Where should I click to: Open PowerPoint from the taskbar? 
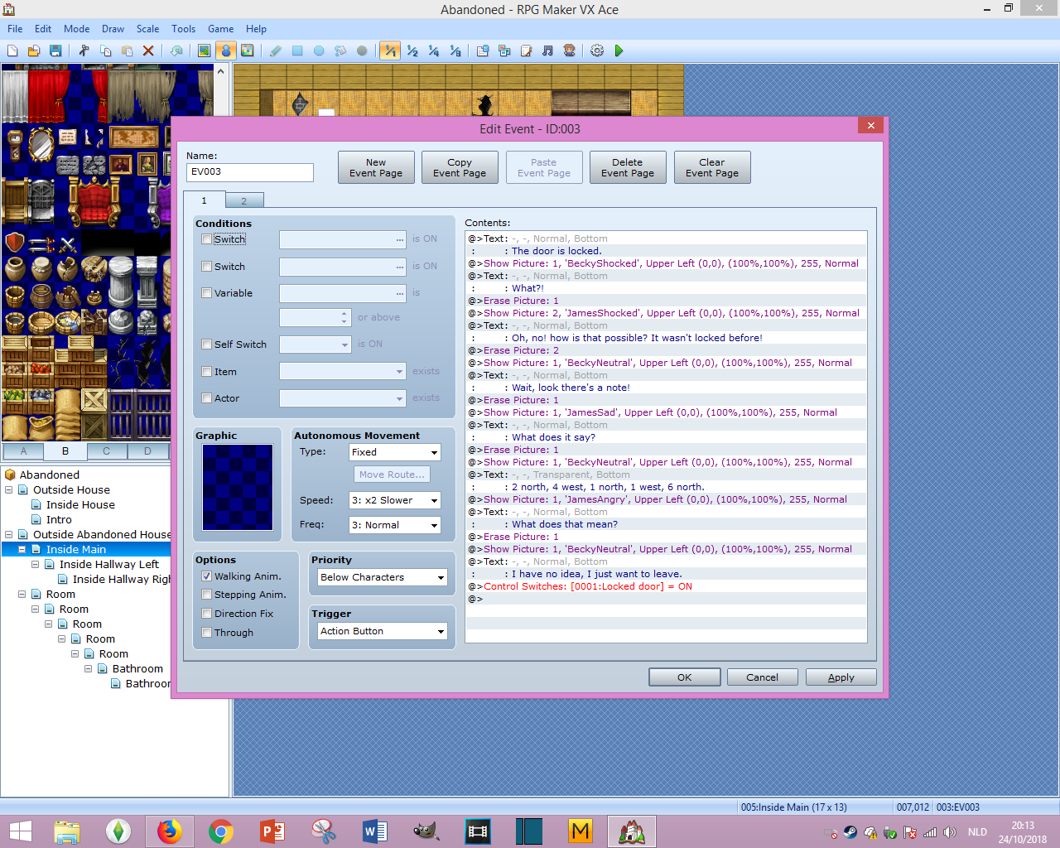(x=272, y=831)
